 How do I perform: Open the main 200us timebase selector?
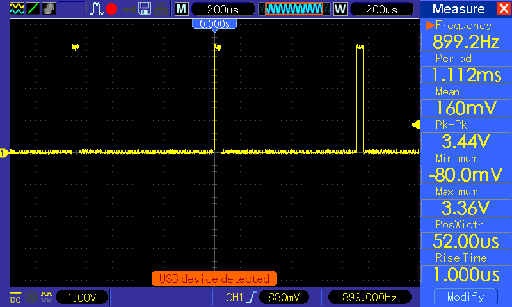tap(223, 9)
